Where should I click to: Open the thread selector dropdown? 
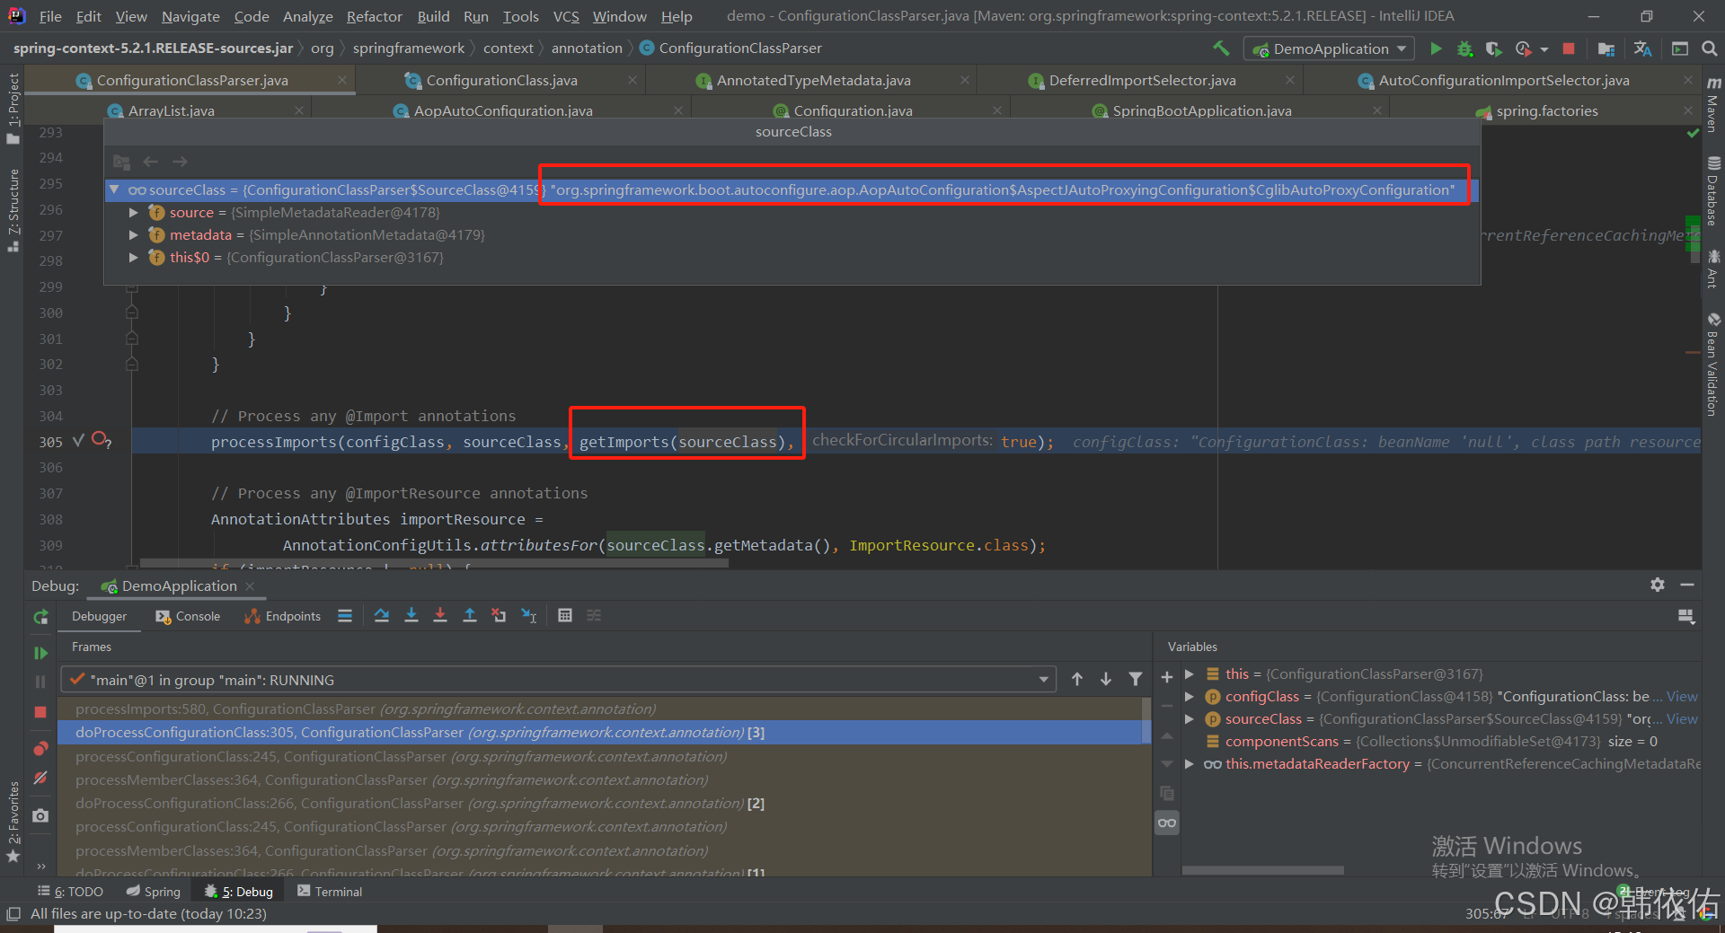[x=1044, y=680]
